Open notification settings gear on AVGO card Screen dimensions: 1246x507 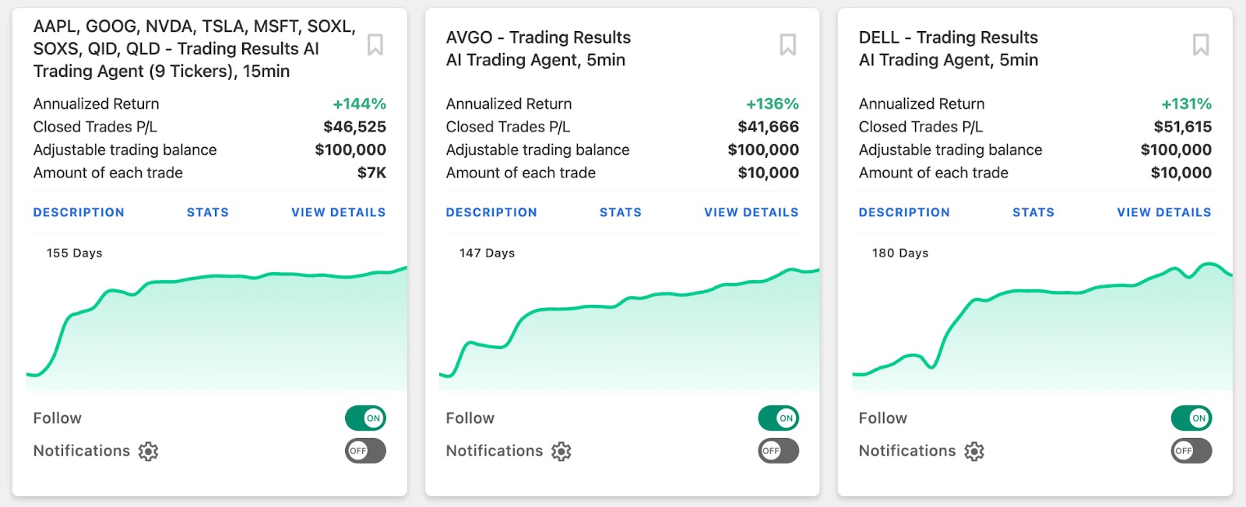click(x=561, y=451)
